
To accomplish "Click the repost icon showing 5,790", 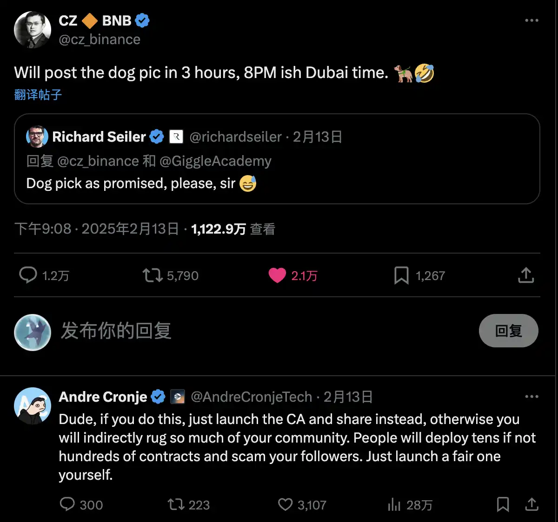I will pyautogui.click(x=152, y=275).
